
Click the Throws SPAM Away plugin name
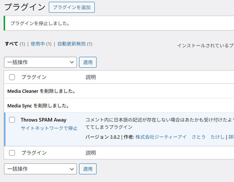coord(43,120)
